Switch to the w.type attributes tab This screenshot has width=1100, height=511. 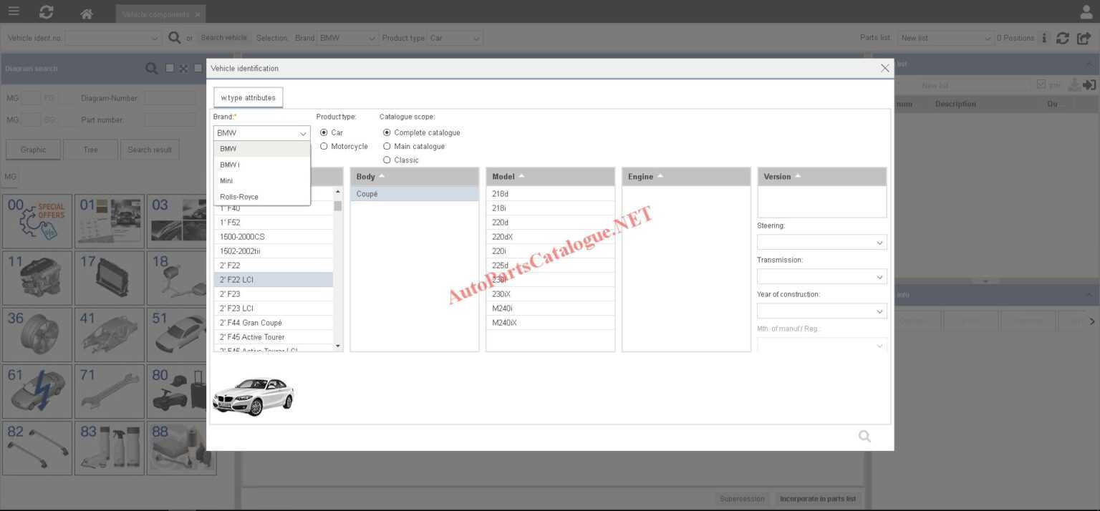click(x=248, y=97)
